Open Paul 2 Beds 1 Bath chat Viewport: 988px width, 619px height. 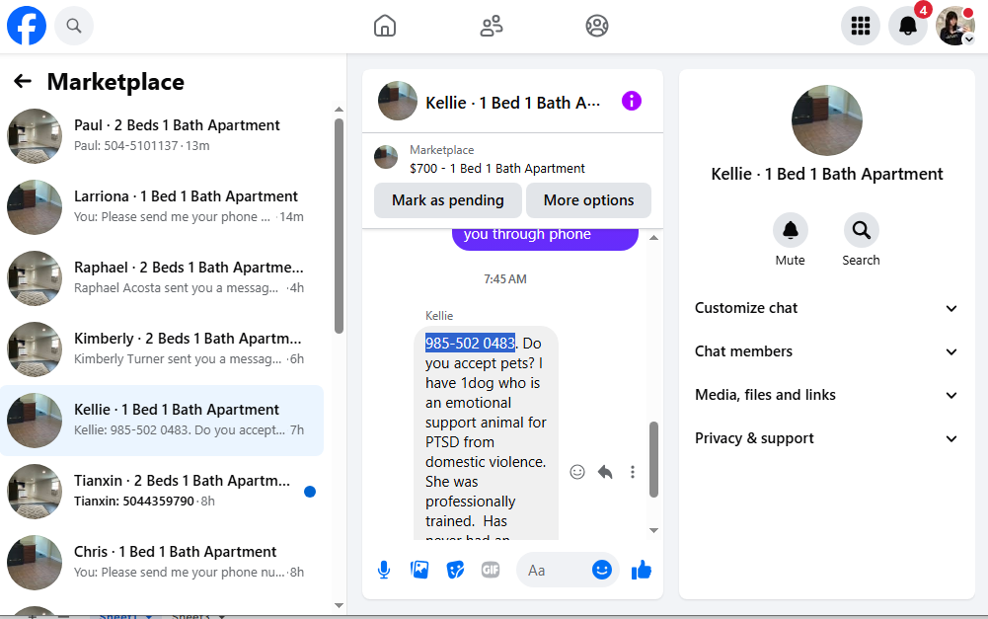(x=162, y=135)
